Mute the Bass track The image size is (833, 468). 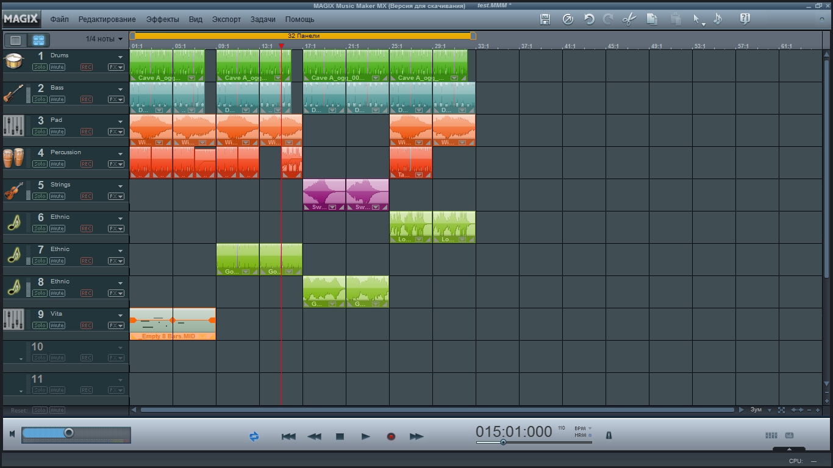coord(57,99)
